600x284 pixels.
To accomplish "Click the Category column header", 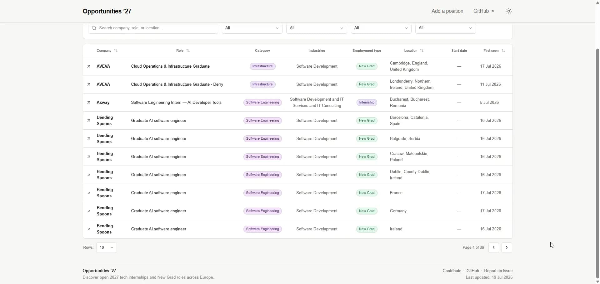I will 262,51.
